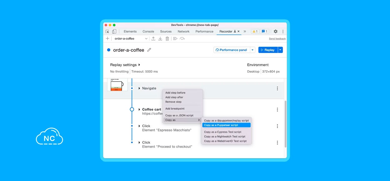Switch to the Sources tab
390x181 pixels.
tap(166, 32)
